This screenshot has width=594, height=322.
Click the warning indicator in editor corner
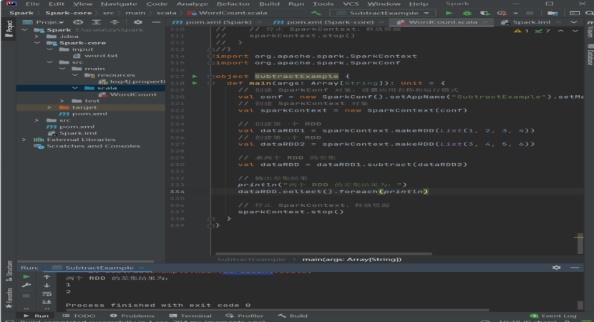[x=521, y=31]
